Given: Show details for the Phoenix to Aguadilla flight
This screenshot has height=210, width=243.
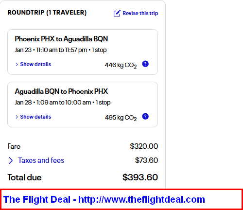Looking at the screenshot, I should pyautogui.click(x=35, y=64).
